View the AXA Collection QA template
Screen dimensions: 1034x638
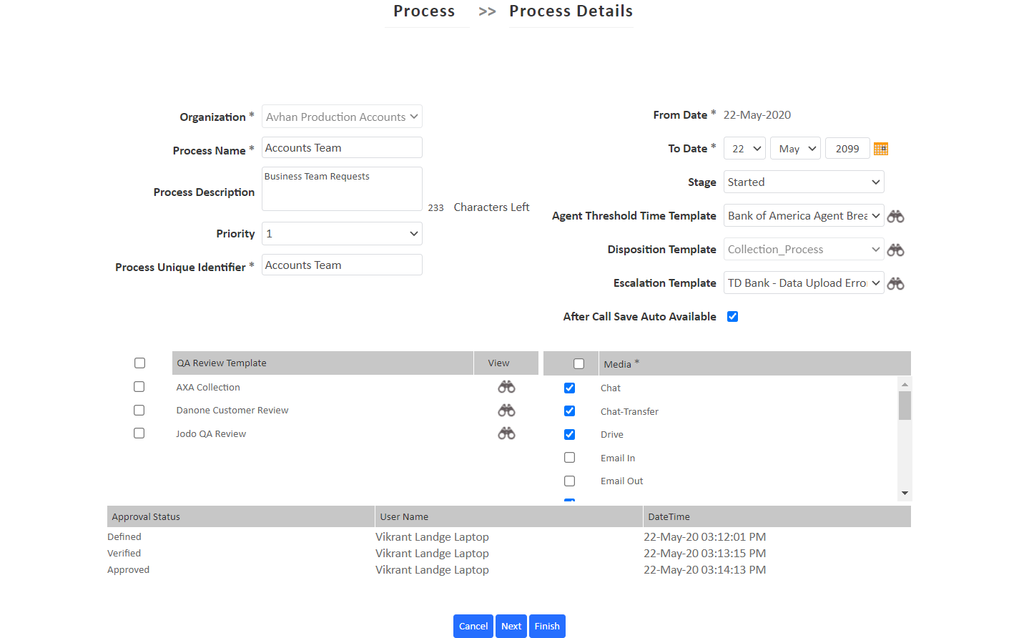pyautogui.click(x=506, y=386)
